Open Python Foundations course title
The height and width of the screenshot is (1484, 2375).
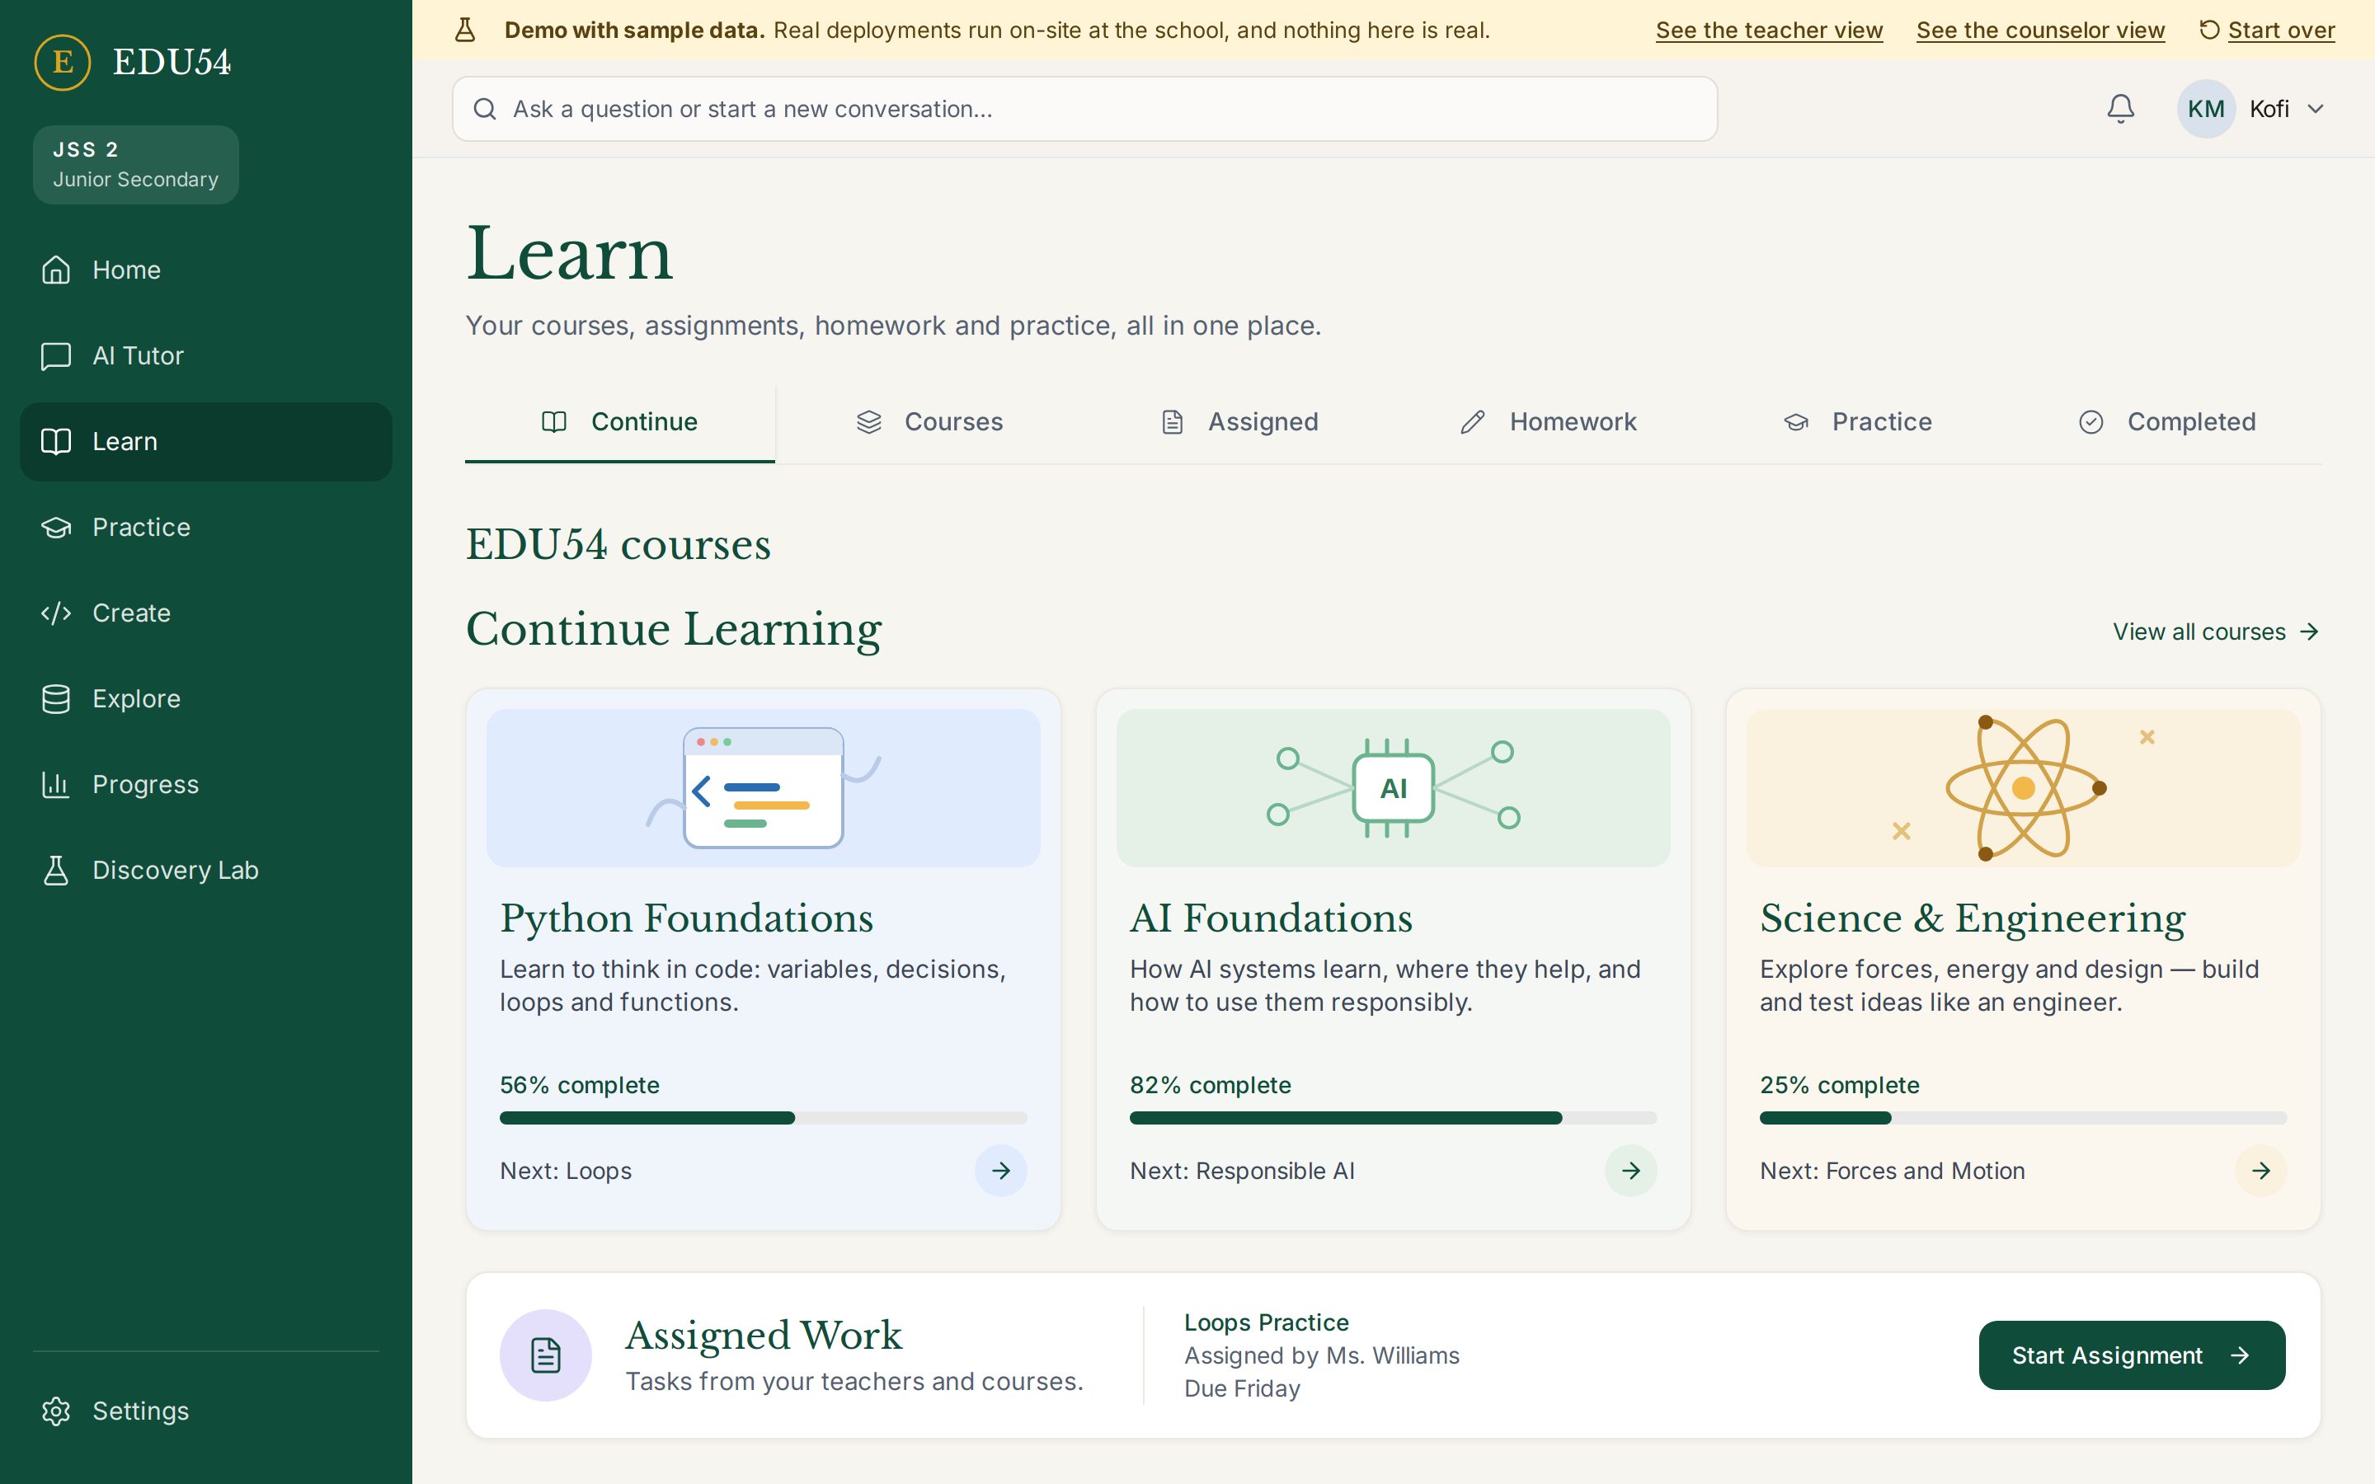coord(686,918)
